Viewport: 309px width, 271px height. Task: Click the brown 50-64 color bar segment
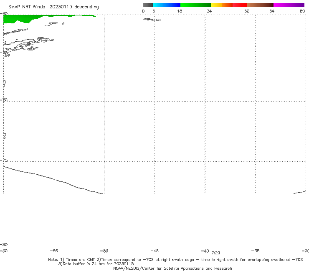click(260, 5)
